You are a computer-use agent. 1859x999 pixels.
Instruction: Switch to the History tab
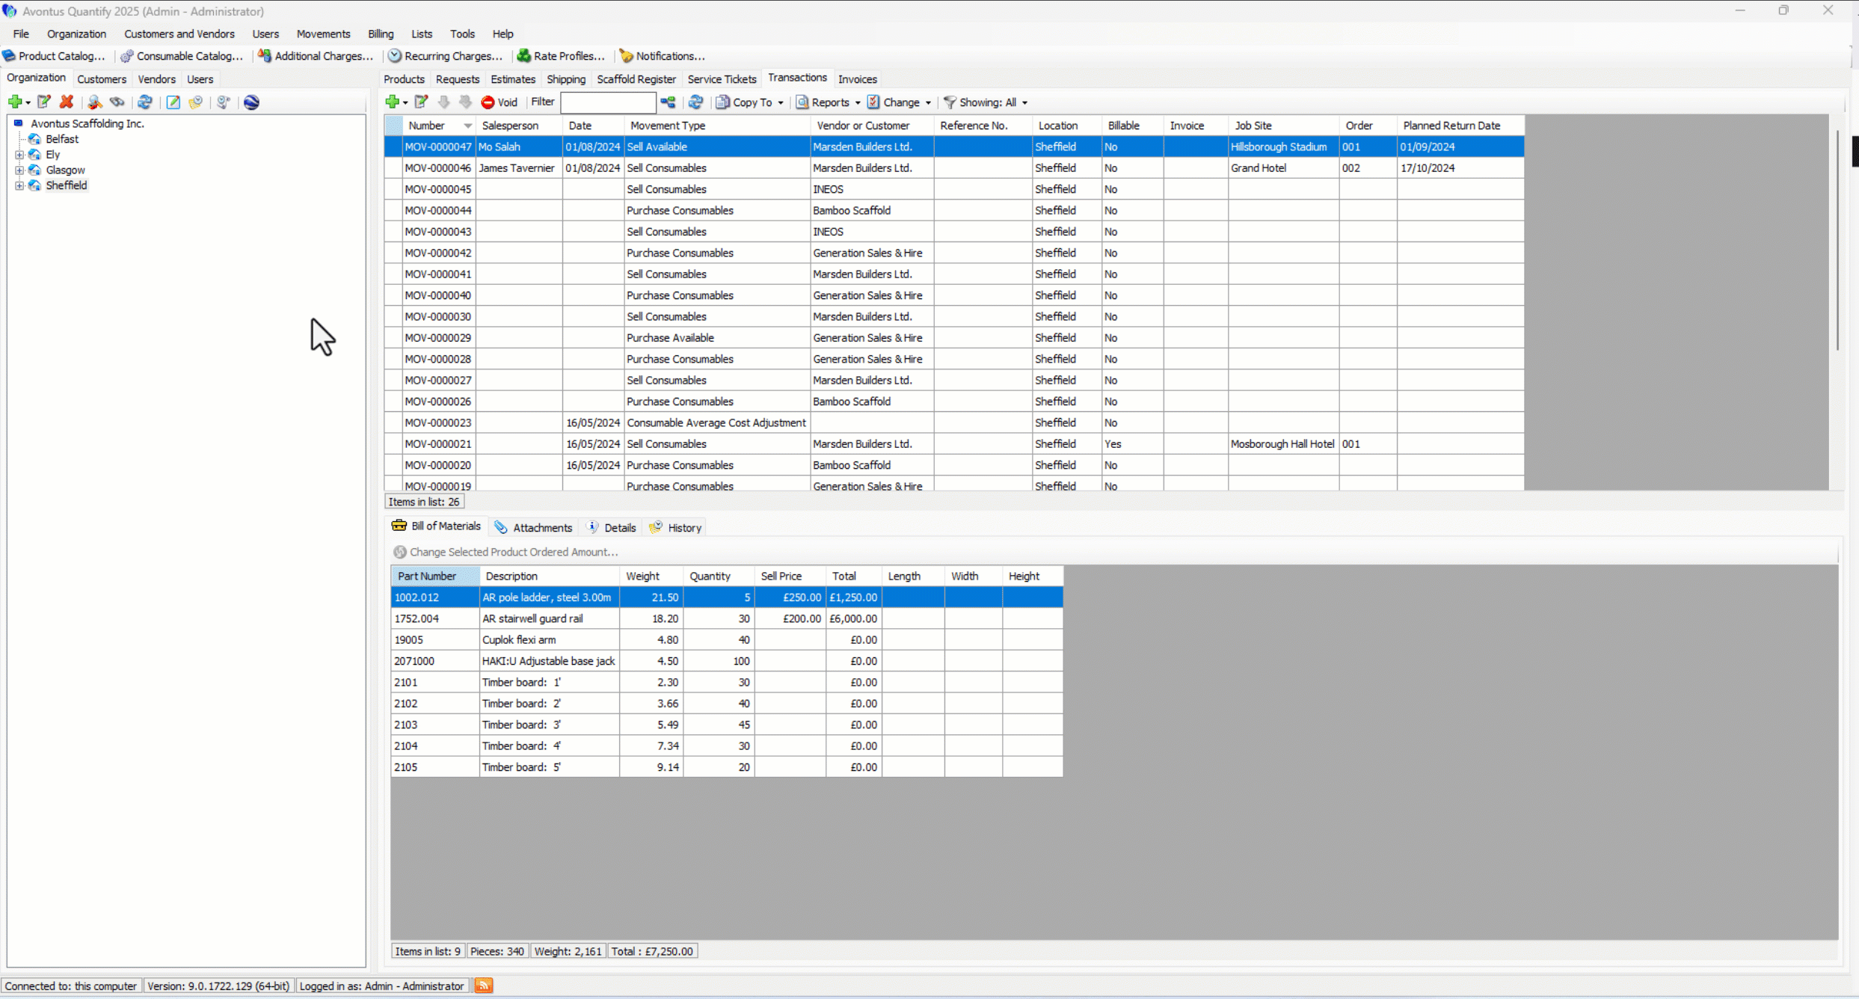click(676, 528)
